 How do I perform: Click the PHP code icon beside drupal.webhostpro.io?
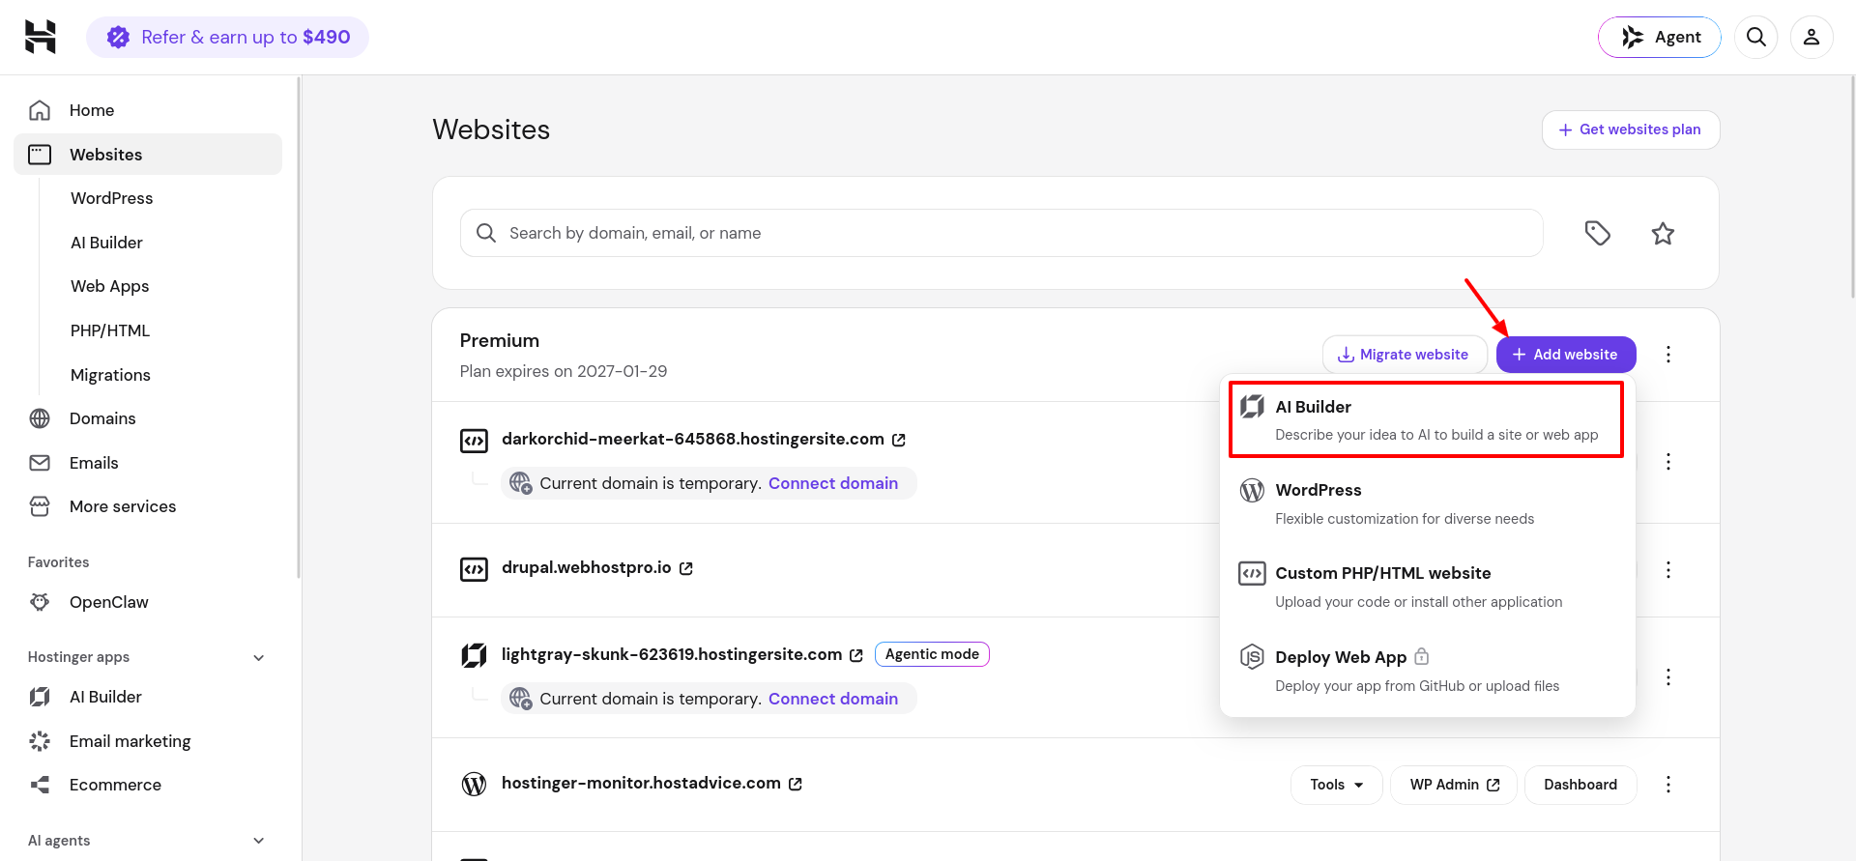[474, 569]
